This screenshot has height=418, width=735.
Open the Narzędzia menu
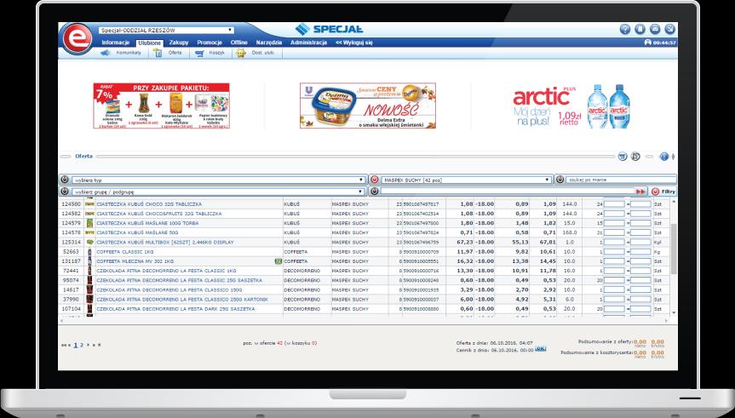[269, 43]
